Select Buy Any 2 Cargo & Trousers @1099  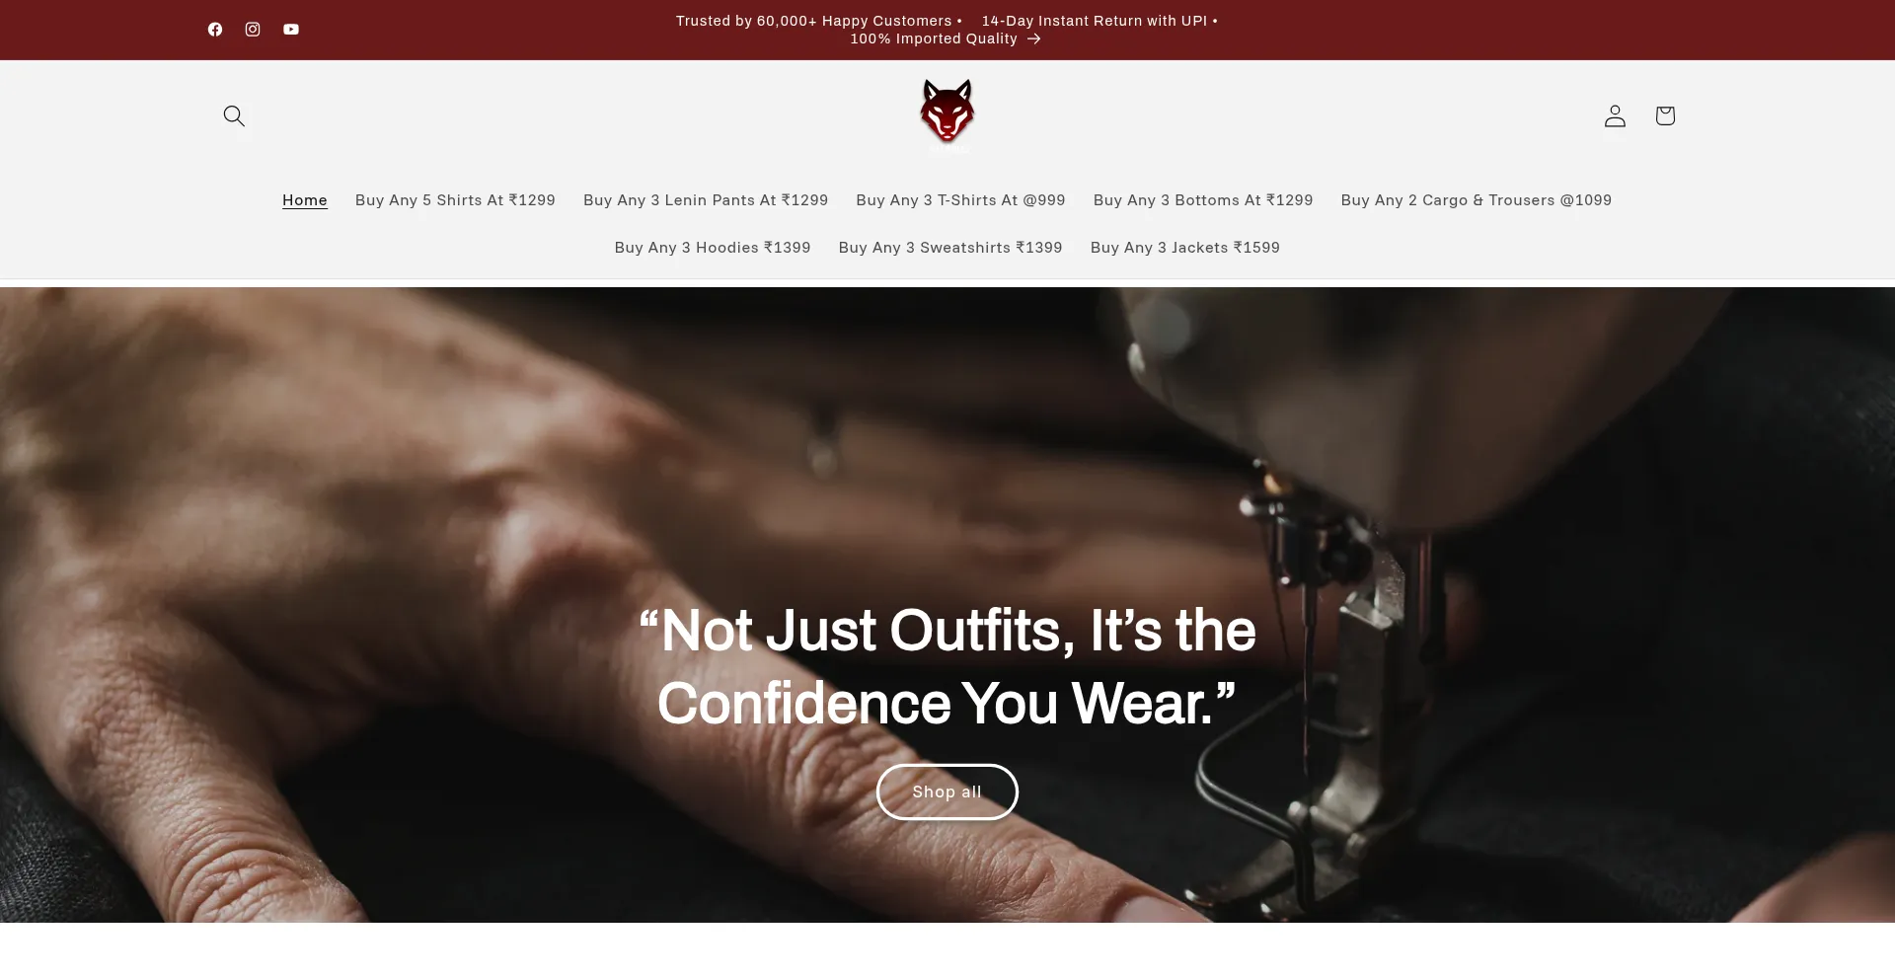tap(1477, 200)
